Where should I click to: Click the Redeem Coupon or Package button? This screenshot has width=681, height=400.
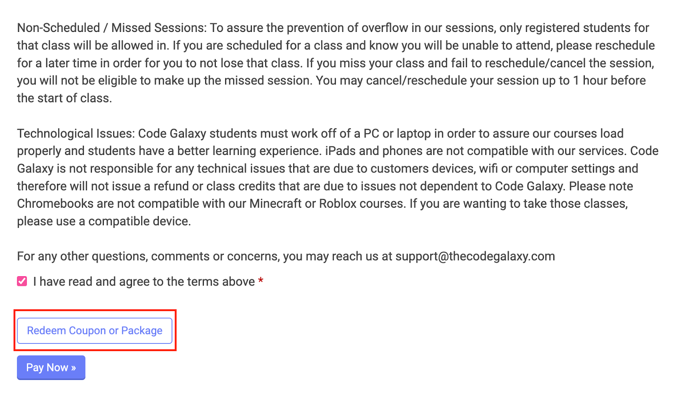[94, 331]
